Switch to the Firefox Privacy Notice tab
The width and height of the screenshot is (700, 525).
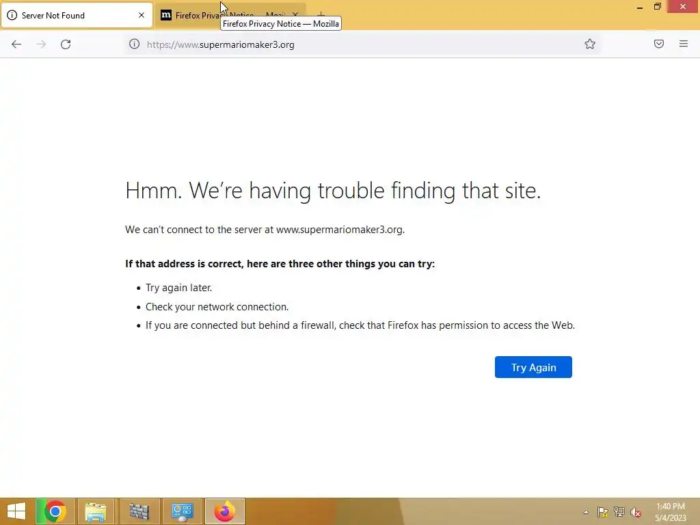pos(230,15)
